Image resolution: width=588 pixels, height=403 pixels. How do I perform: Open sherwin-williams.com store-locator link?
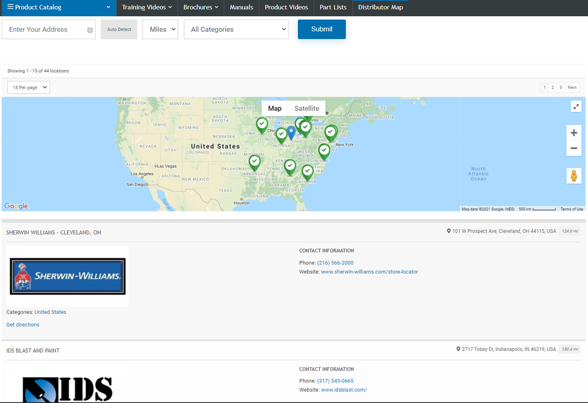click(x=370, y=272)
